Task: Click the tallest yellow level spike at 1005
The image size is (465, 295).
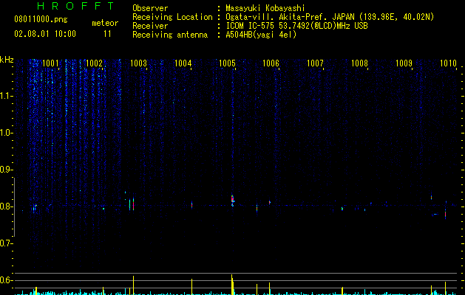Action: [x=232, y=285]
